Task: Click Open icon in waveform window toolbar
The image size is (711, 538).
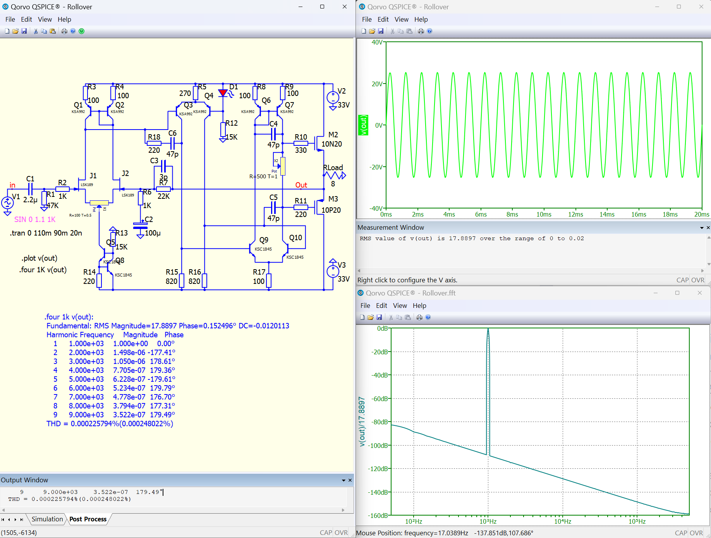Action: pos(372,31)
